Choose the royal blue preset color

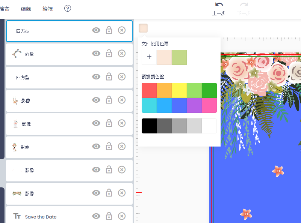[x=179, y=105]
